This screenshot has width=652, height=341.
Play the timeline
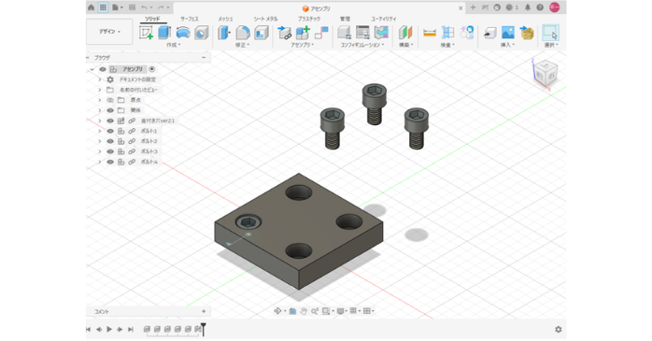(x=109, y=330)
